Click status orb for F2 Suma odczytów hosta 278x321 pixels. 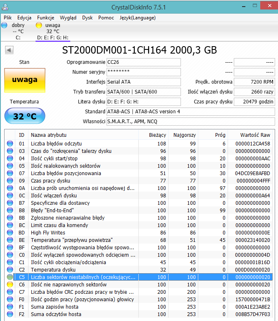(x=10, y=314)
